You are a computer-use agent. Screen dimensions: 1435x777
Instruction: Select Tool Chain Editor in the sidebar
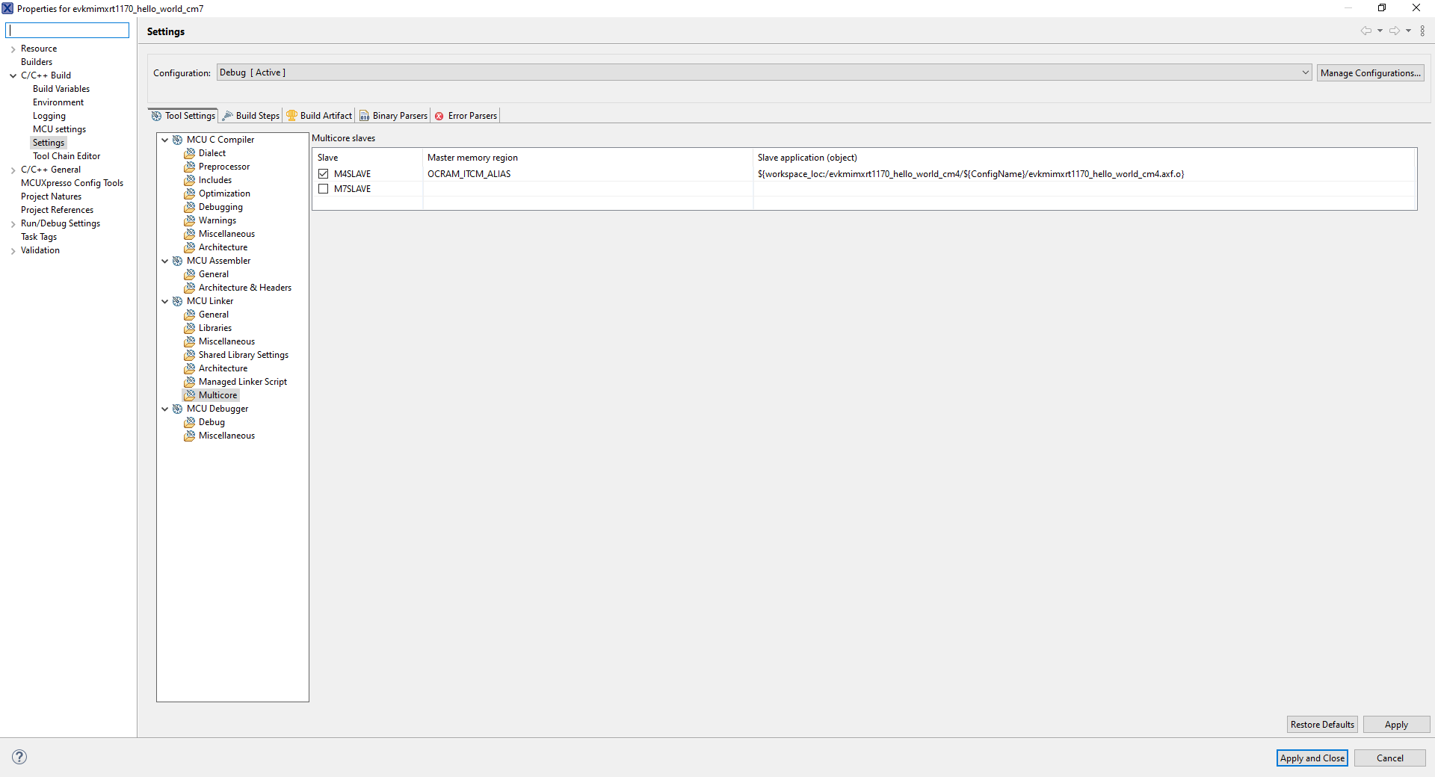(66, 155)
